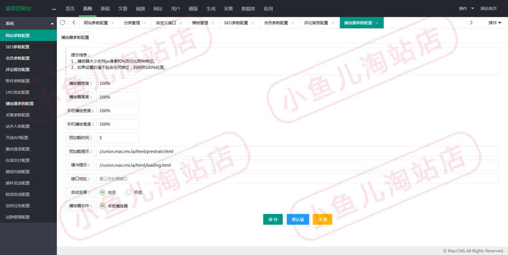Image resolution: width=508 pixels, height=255 pixels.
Task: Open 会员参数配置 in the sidebar
Action: coord(28,58)
